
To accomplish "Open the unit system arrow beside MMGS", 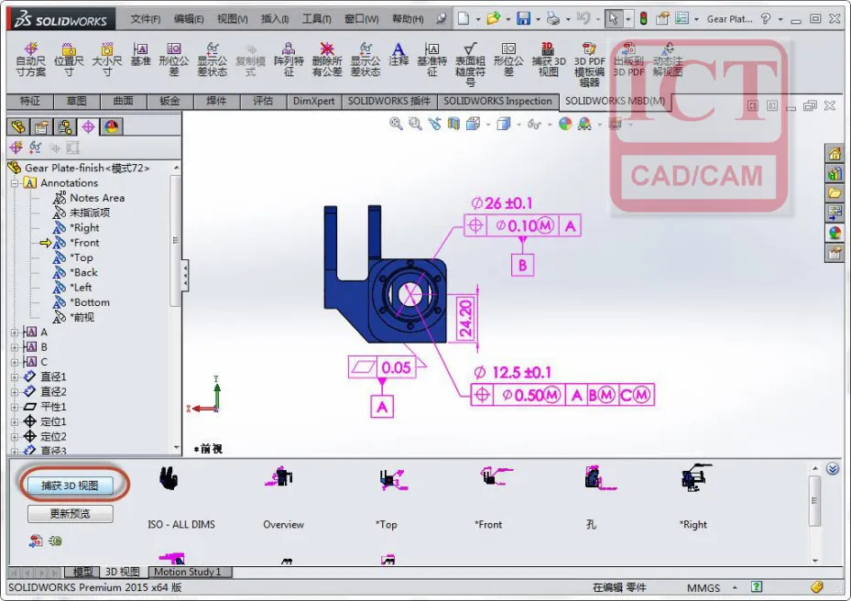I will [735, 587].
